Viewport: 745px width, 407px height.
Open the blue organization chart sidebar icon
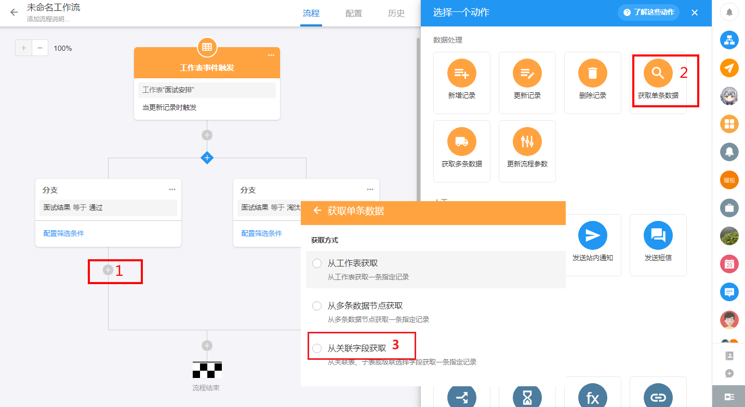pos(729,40)
